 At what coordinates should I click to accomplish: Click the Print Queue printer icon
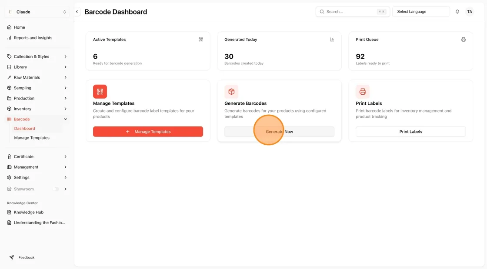pyautogui.click(x=464, y=40)
